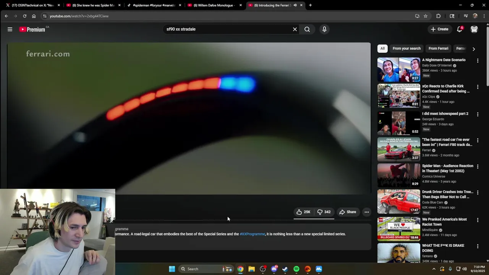Open the Windows taskbar Search box

pos(206,269)
